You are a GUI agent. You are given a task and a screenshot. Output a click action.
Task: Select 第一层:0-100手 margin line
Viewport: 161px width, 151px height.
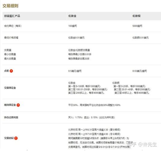pyautogui.click(x=85, y=86)
